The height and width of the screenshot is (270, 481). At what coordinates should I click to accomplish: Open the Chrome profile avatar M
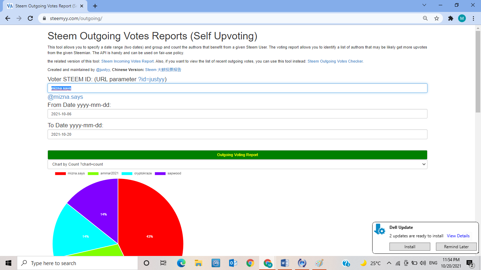[x=462, y=18]
